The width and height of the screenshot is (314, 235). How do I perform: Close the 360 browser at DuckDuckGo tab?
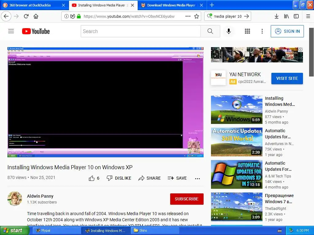(x=63, y=5)
